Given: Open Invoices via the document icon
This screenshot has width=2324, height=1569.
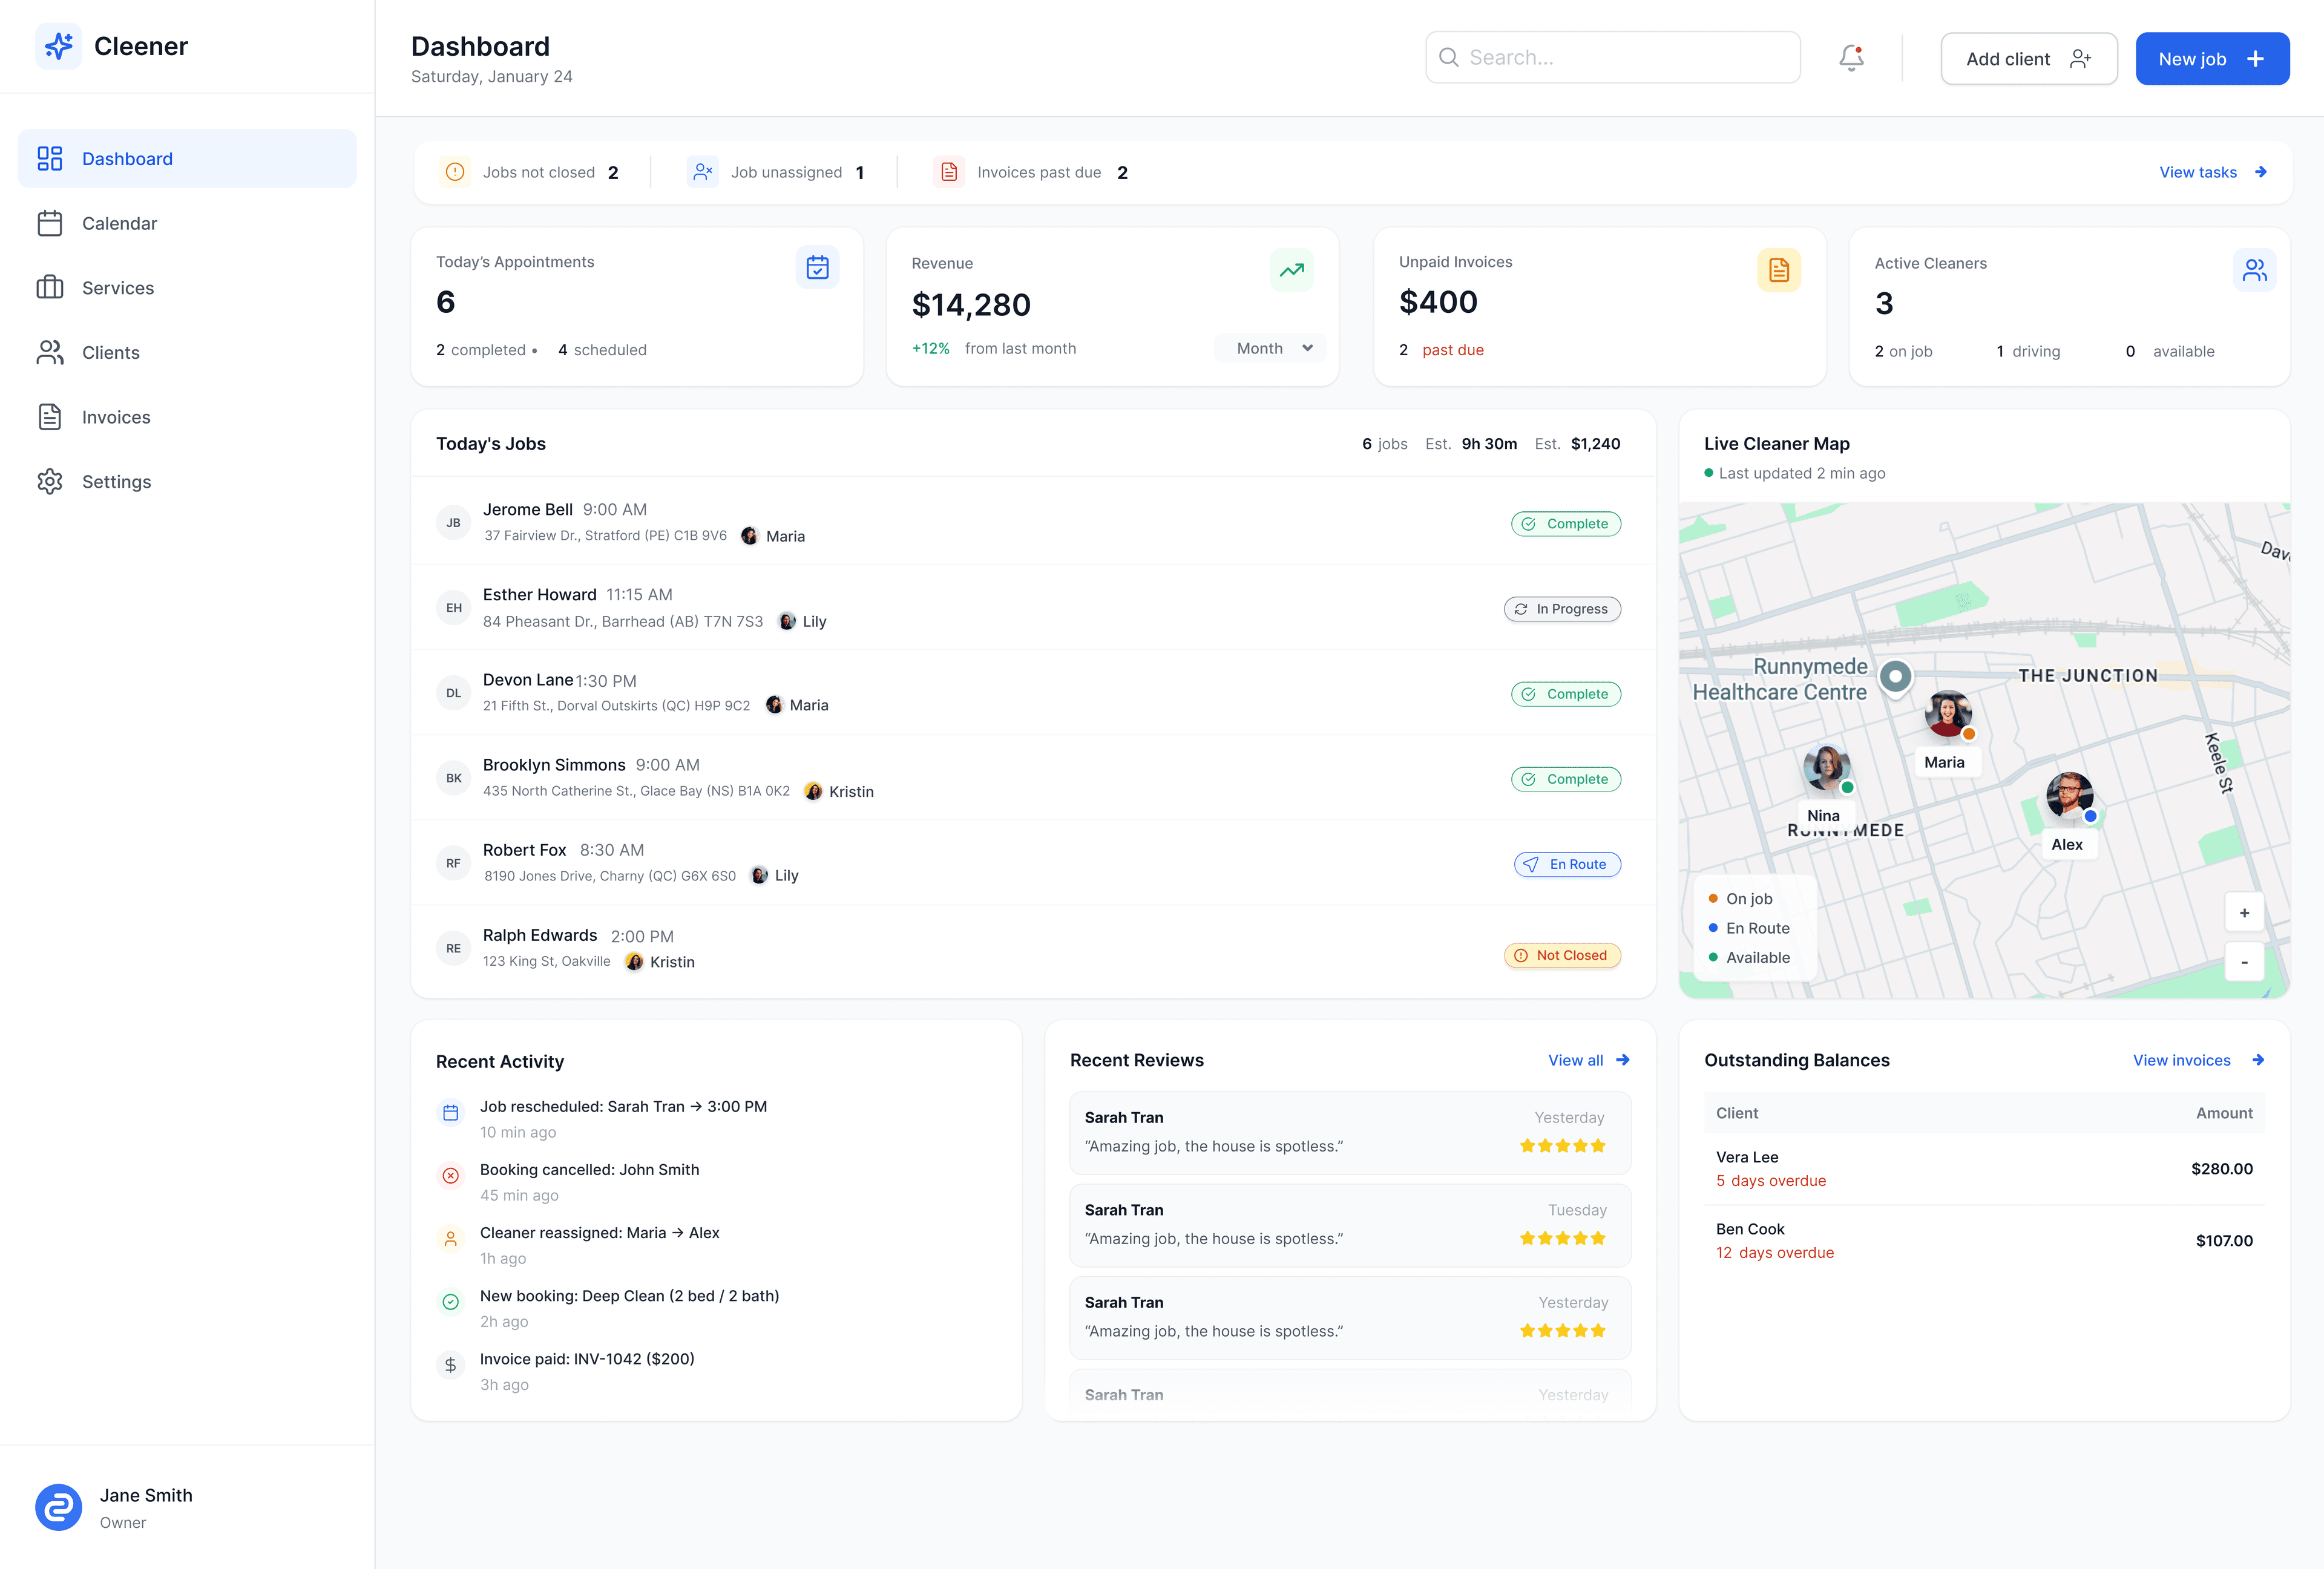Looking at the screenshot, I should [51, 417].
